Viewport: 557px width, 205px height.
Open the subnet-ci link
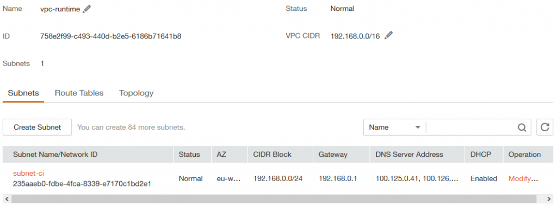coord(28,174)
